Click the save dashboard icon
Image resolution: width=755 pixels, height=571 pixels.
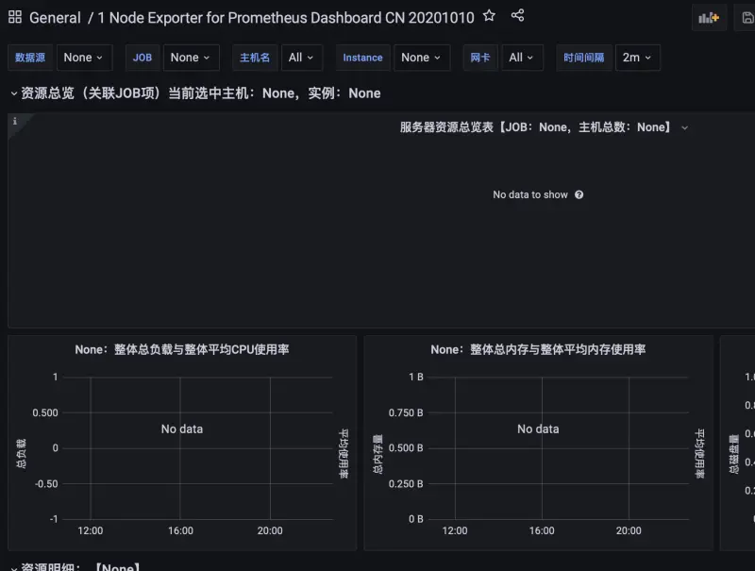click(x=747, y=17)
